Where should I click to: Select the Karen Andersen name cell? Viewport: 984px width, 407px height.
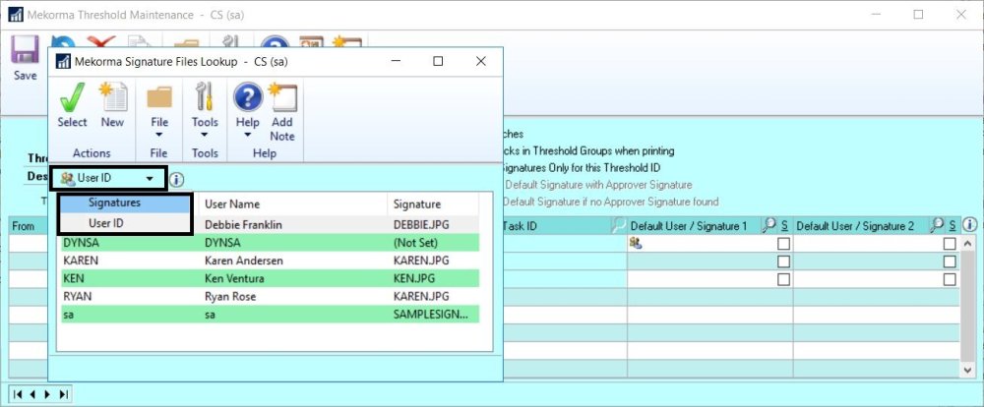point(243,261)
